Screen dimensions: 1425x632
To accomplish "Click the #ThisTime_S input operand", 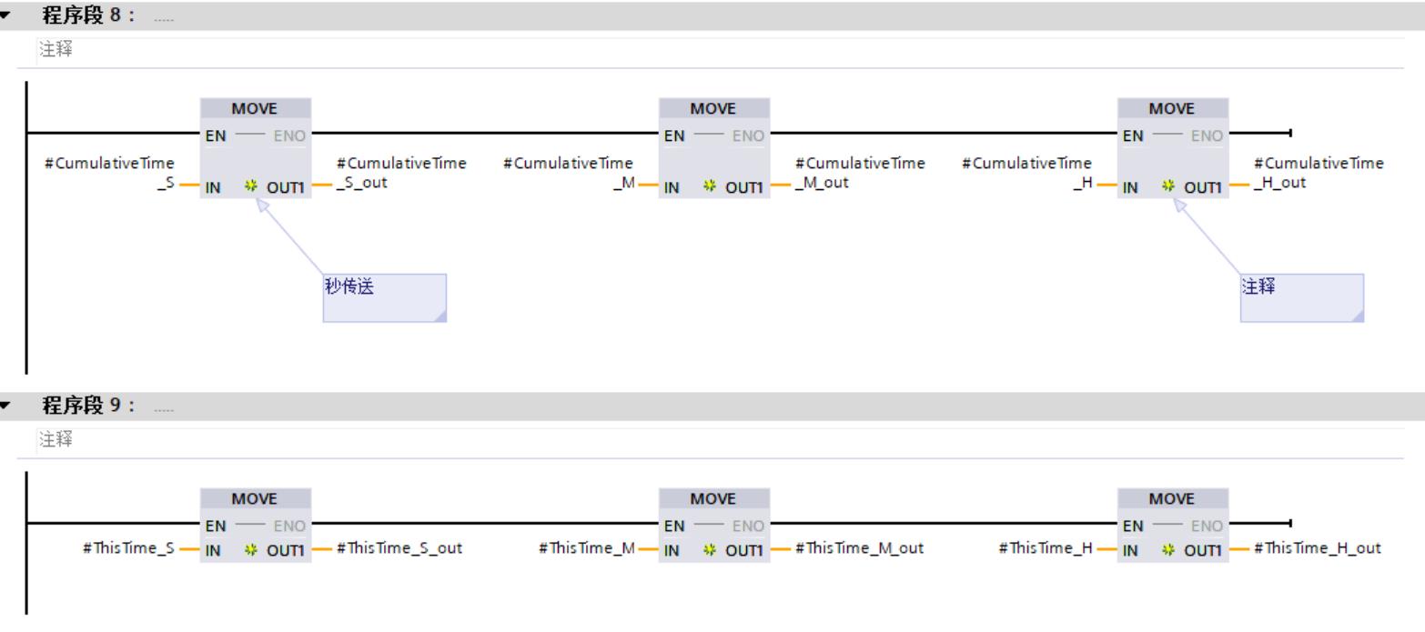I will click(x=127, y=548).
